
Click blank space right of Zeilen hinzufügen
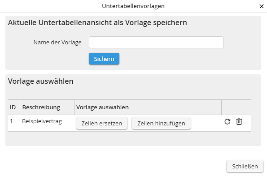(x=206, y=123)
